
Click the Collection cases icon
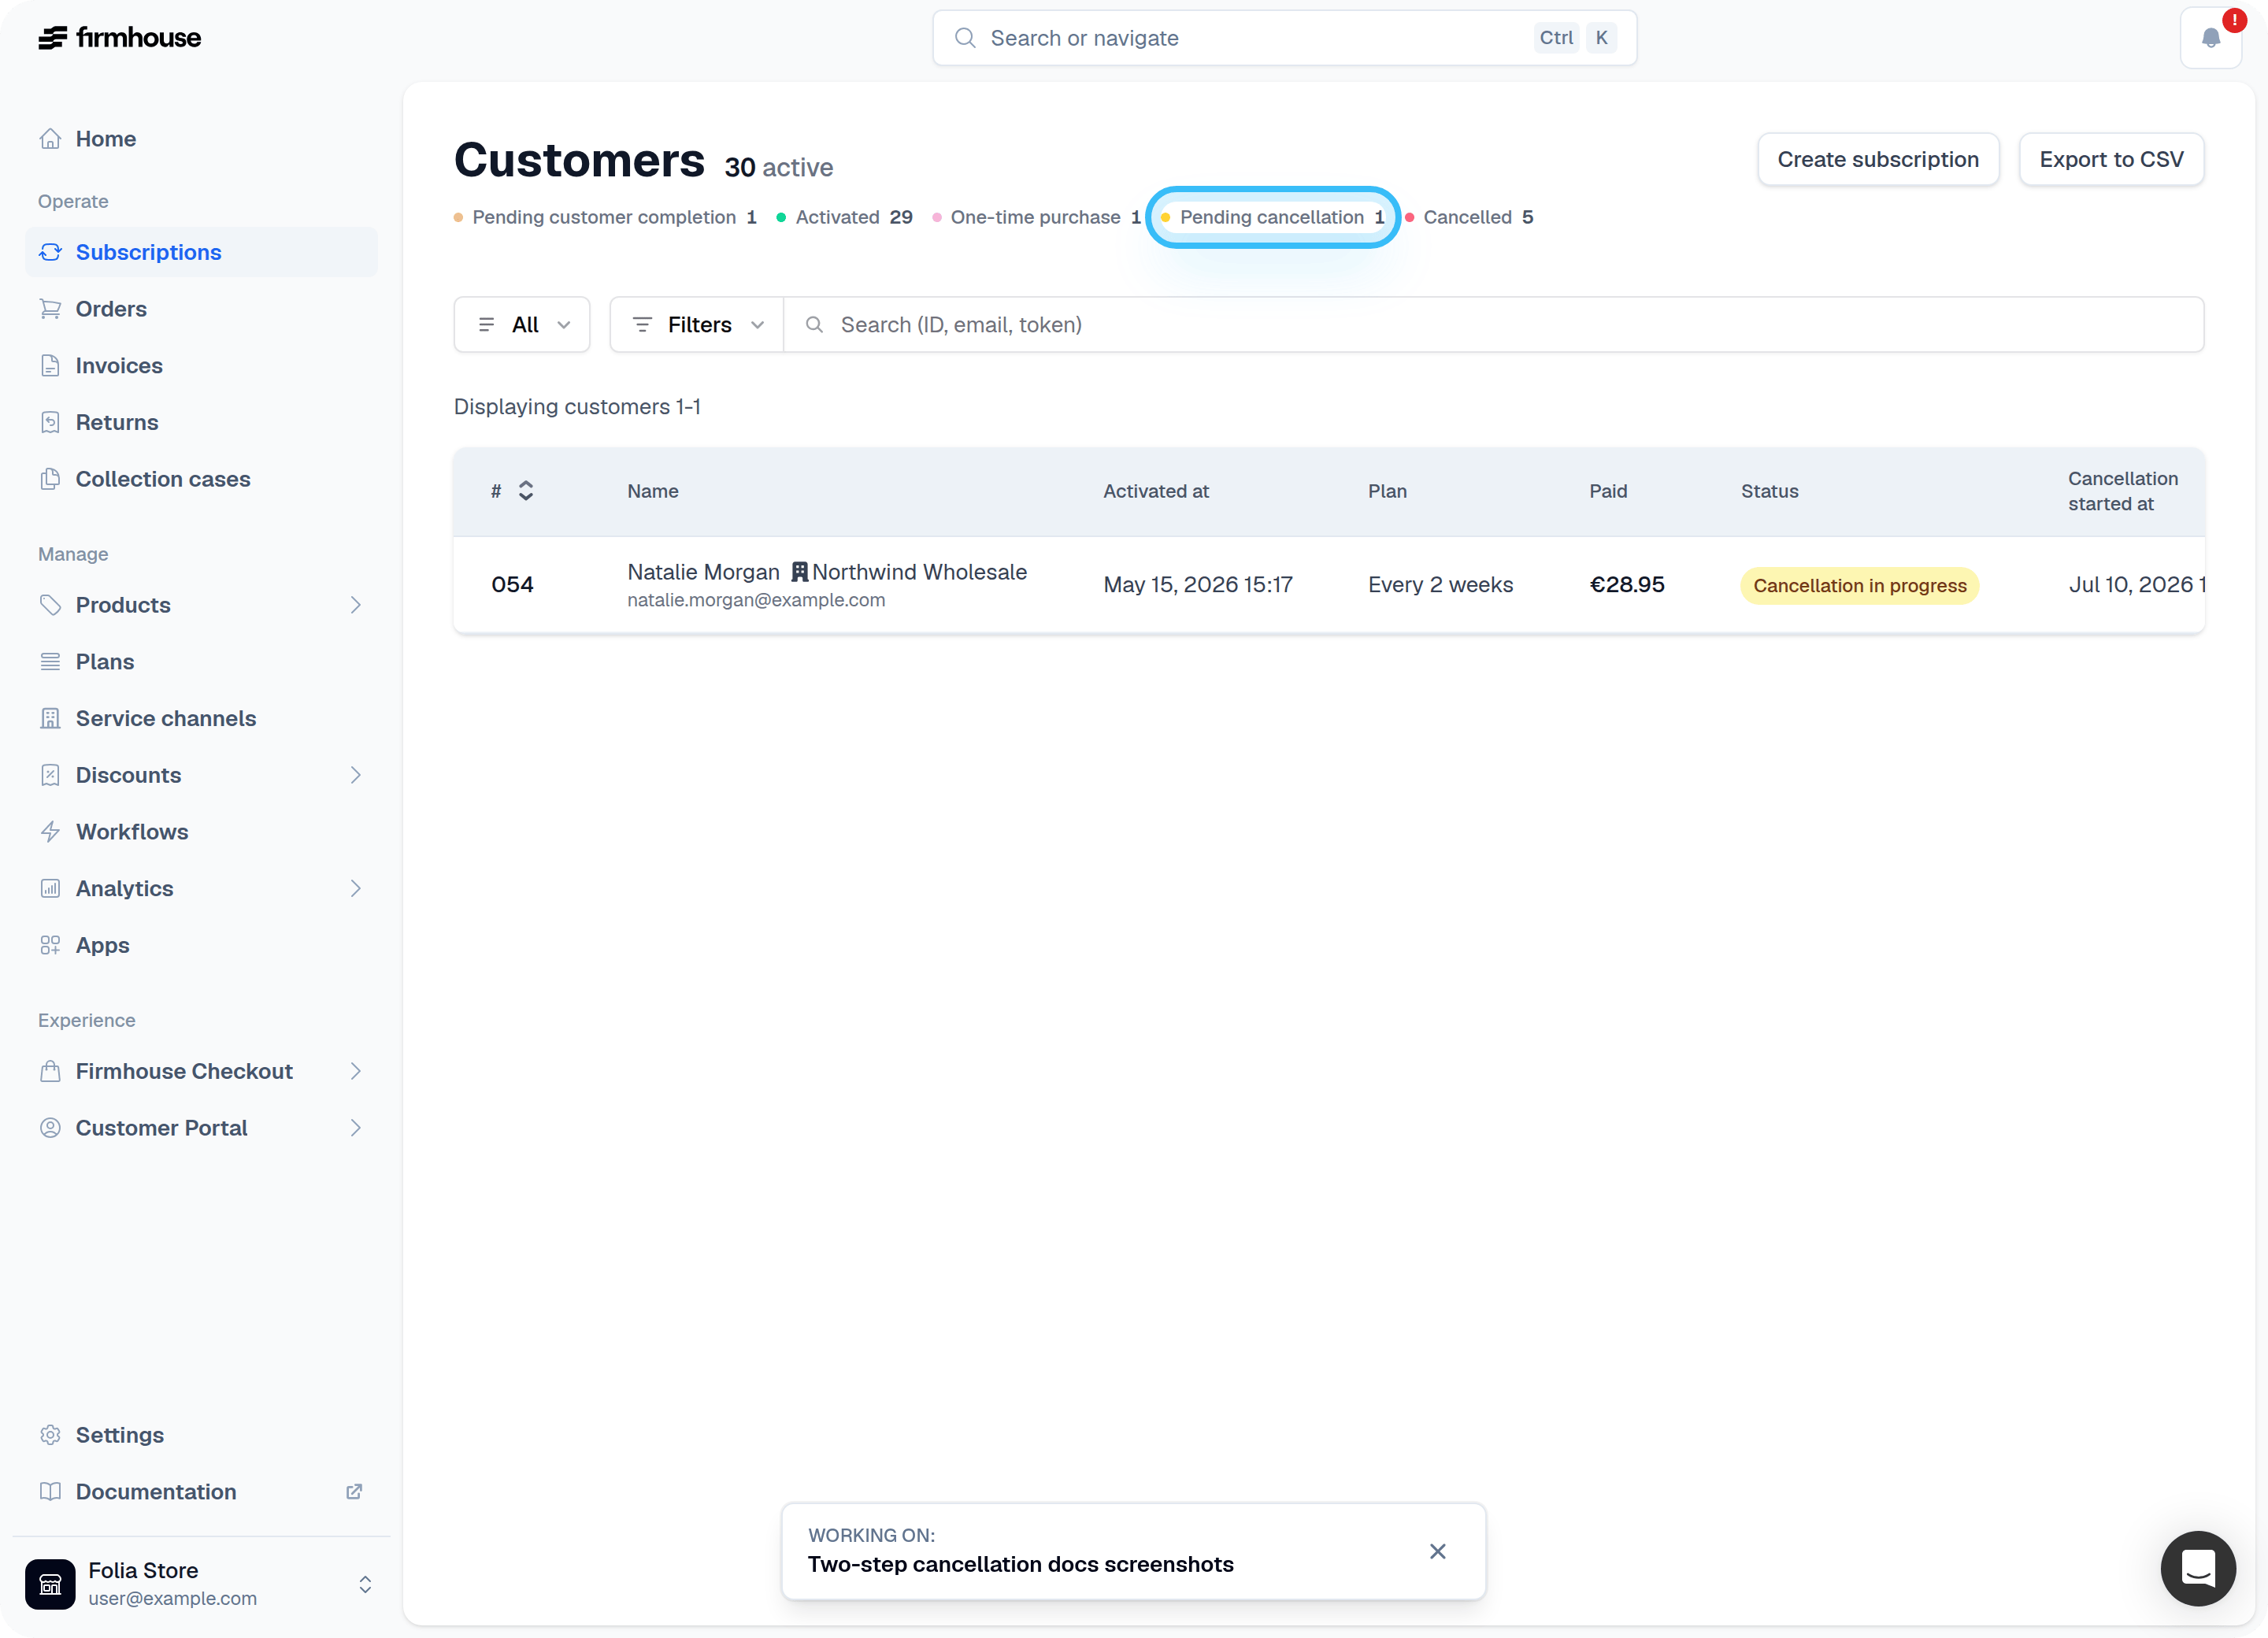click(50, 479)
